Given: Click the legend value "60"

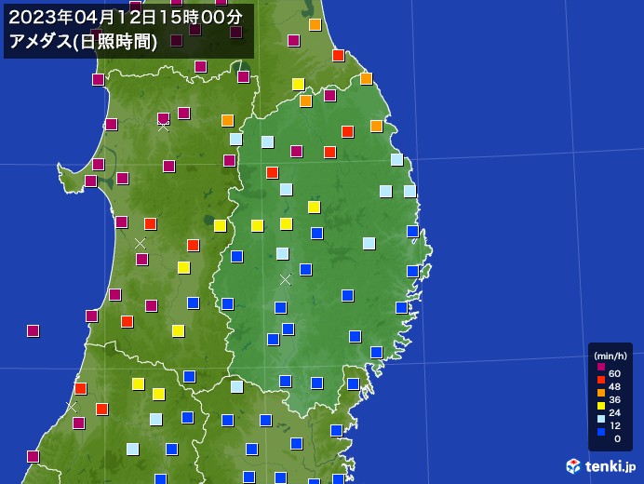Looking at the screenshot, I should (614, 373).
